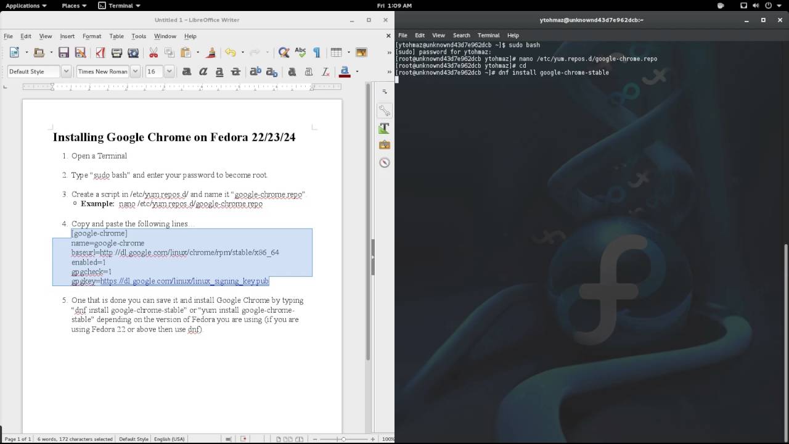Toggle Formatting Marks pilcrow icon
789x444 pixels.
pos(317,53)
